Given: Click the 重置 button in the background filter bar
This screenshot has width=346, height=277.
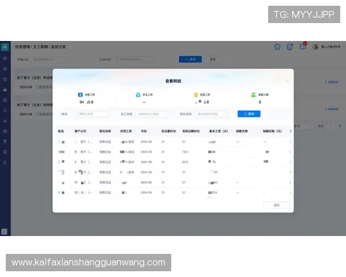Looking at the screenshot, I should 212,59.
